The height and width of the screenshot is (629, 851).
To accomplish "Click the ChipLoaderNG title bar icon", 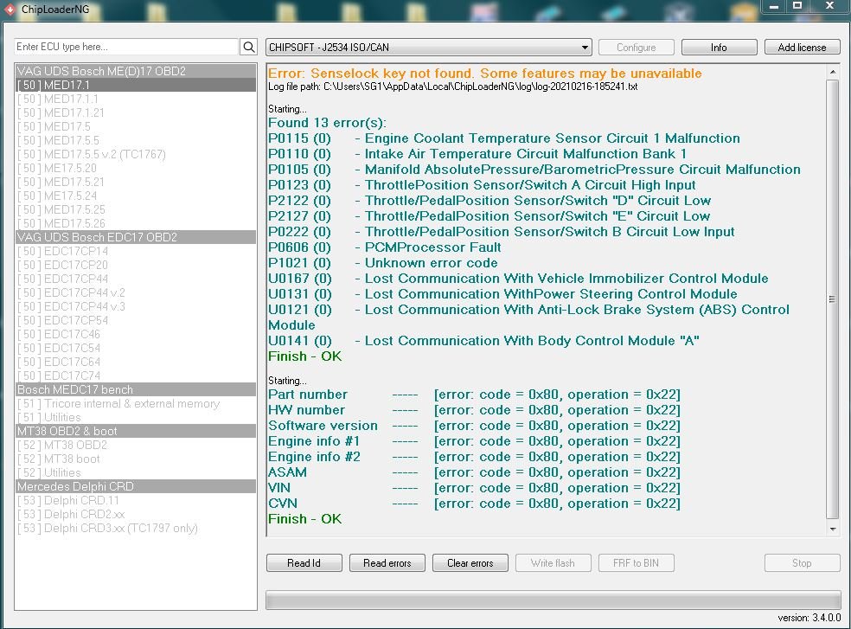I will click(x=10, y=8).
